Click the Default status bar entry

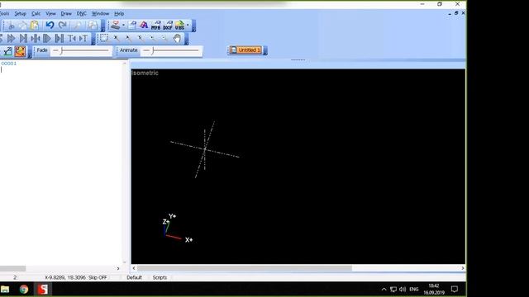pos(134,277)
